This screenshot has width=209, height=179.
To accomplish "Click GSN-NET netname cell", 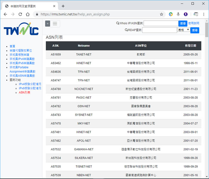I will pos(84,106).
